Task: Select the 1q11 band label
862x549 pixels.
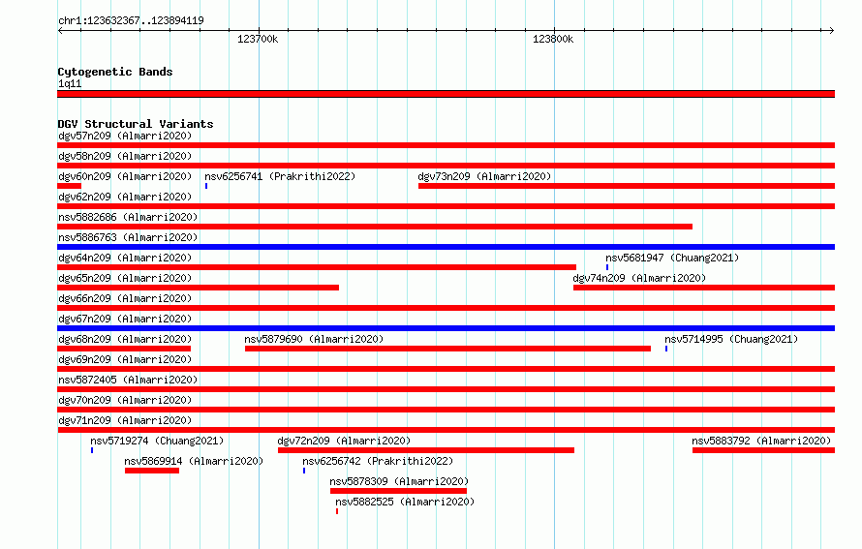Action: click(70, 83)
